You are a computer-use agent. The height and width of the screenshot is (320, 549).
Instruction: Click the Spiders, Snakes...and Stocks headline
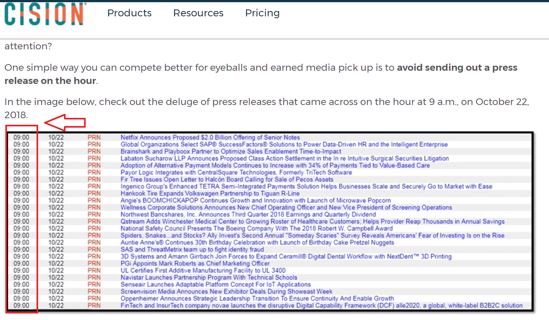pos(312,235)
